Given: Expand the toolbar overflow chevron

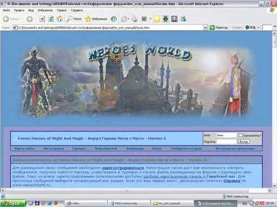Looking at the screenshot, I should (275, 26).
